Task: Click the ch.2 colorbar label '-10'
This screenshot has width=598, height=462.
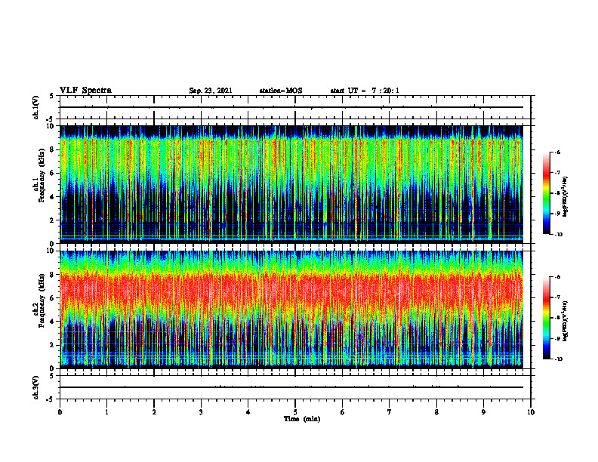Action: tap(558, 359)
